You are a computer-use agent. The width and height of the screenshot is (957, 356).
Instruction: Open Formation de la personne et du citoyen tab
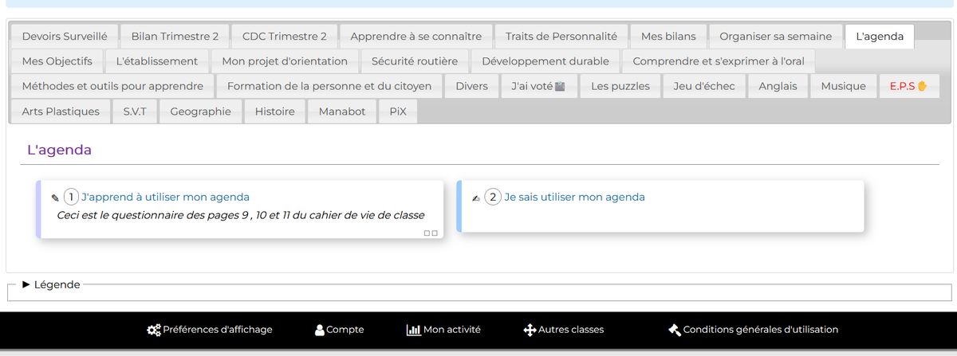click(x=329, y=86)
